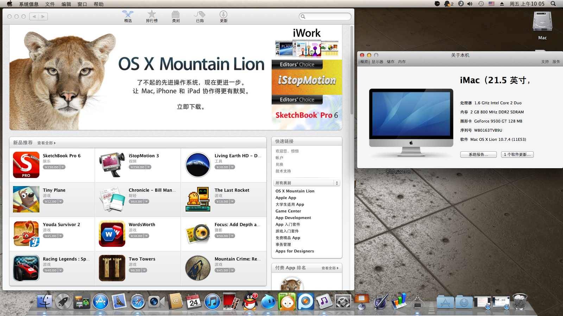Click the OS X Mountain Lion quick link
The height and width of the screenshot is (316, 563).
295,191
